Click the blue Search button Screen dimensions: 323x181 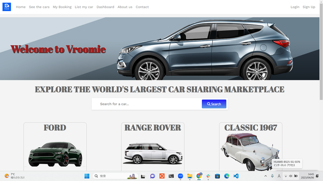[214, 104]
